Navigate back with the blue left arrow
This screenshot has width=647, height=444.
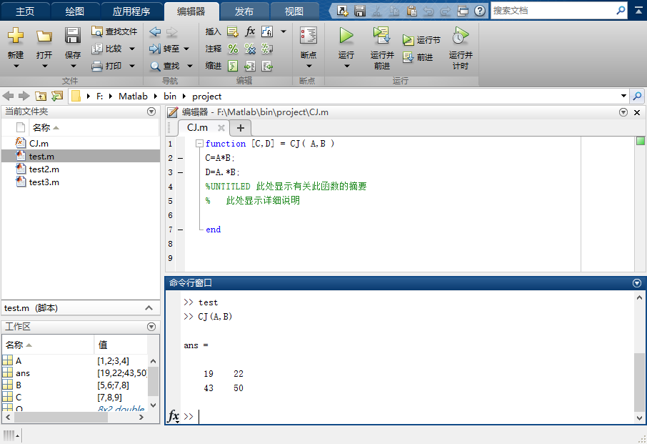pos(155,31)
